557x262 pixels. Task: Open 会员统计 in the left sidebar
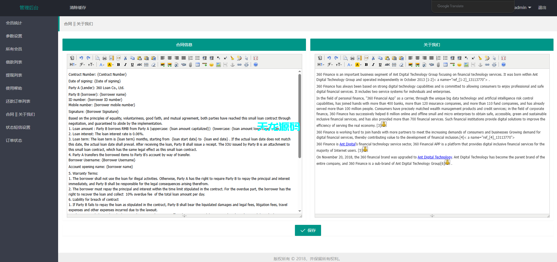pyautogui.click(x=14, y=23)
